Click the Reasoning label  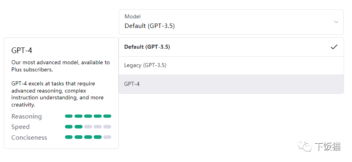pyautogui.click(x=27, y=117)
